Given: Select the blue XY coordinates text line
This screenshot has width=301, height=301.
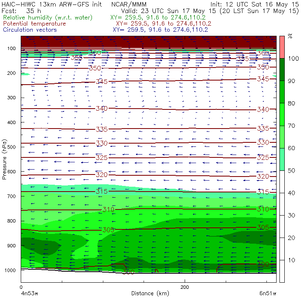Looking at the screenshot, I should click(160, 30).
